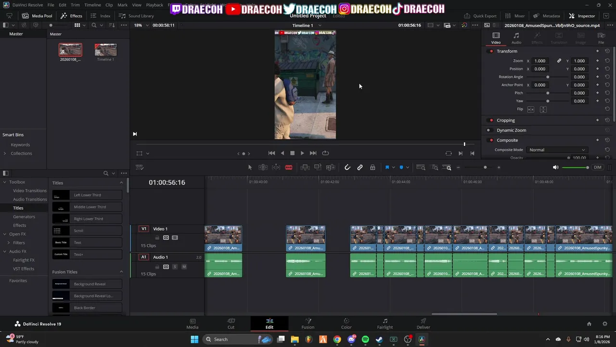The width and height of the screenshot is (616, 347).
Task: Solo the Audio 1 track
Action: [175, 267]
